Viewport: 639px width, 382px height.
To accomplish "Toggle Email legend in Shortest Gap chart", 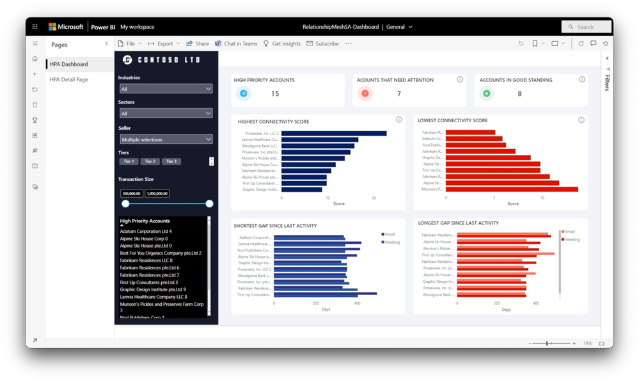I will 388,234.
